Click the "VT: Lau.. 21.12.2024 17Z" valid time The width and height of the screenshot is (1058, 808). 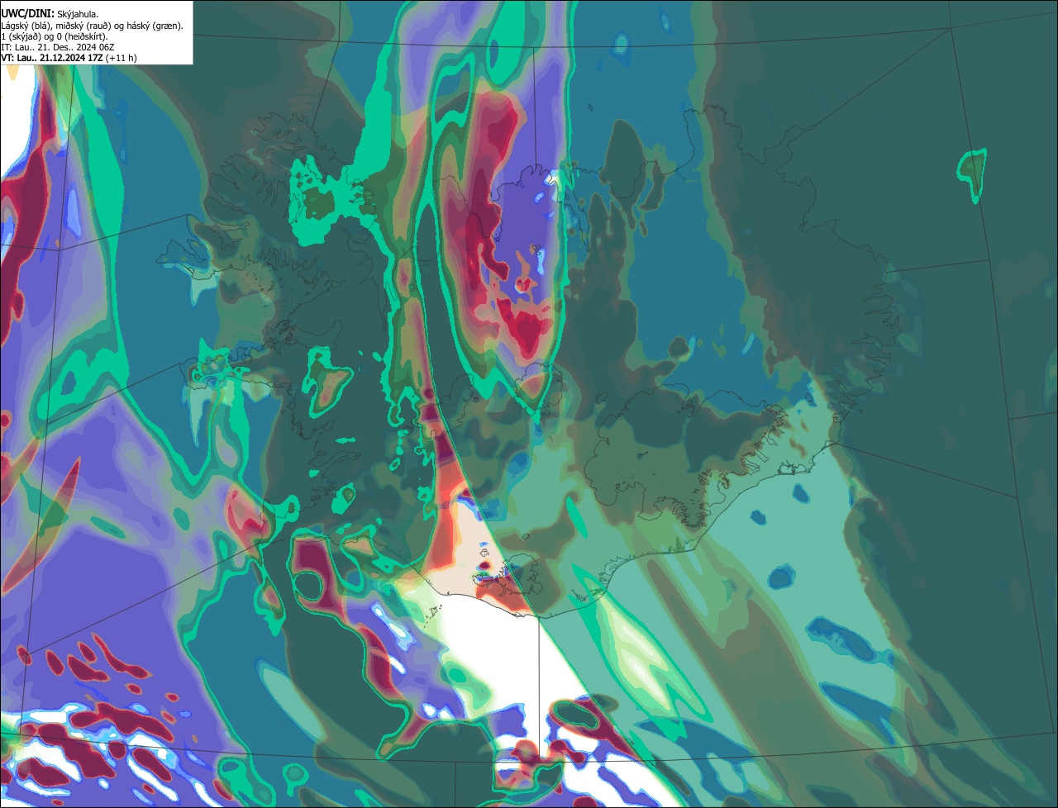point(52,58)
